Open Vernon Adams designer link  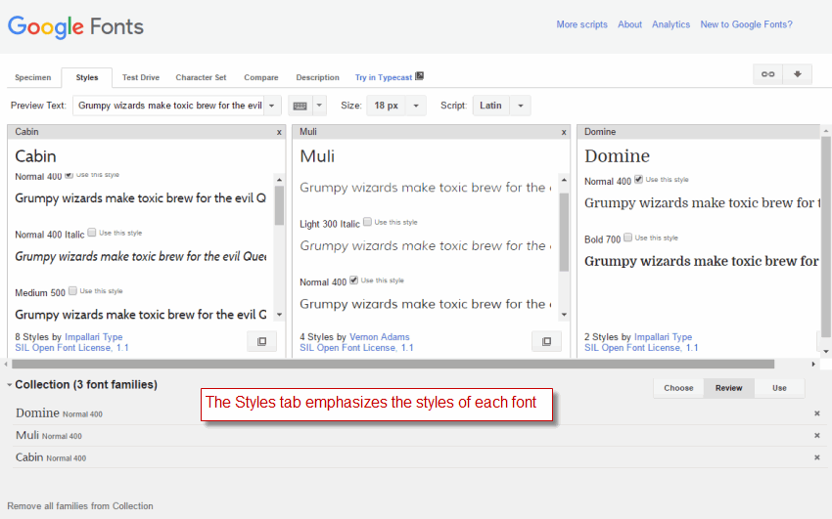coord(380,337)
